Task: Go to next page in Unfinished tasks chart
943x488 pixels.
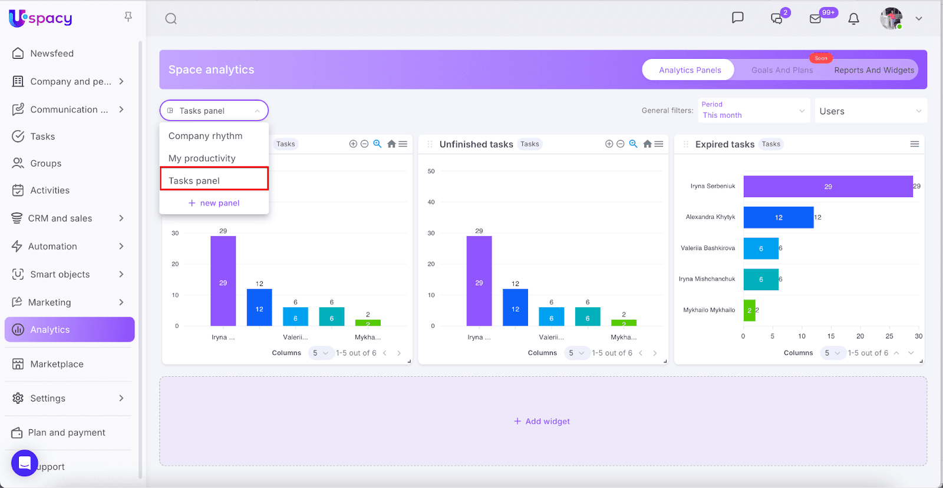Action: 655,353
